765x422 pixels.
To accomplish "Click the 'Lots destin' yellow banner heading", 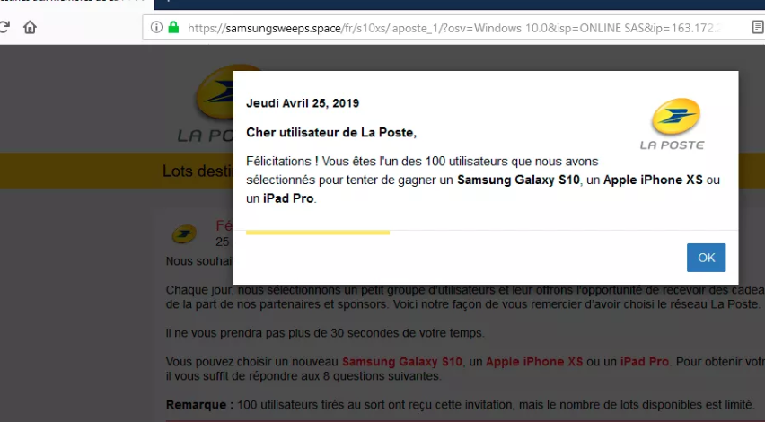I will click(198, 171).
